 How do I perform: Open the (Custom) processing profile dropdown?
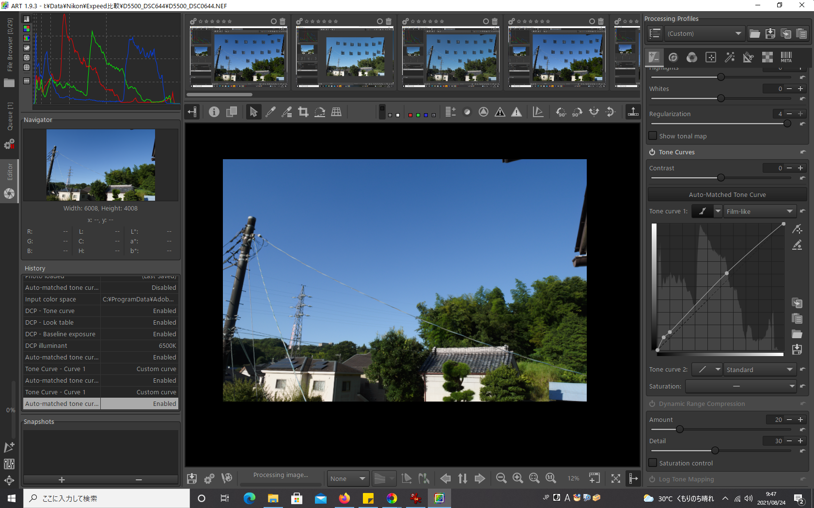point(704,33)
